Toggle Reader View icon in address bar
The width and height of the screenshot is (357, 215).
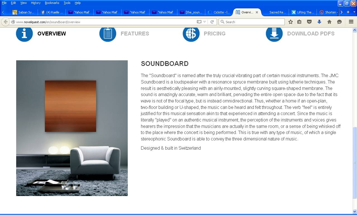click(x=199, y=22)
